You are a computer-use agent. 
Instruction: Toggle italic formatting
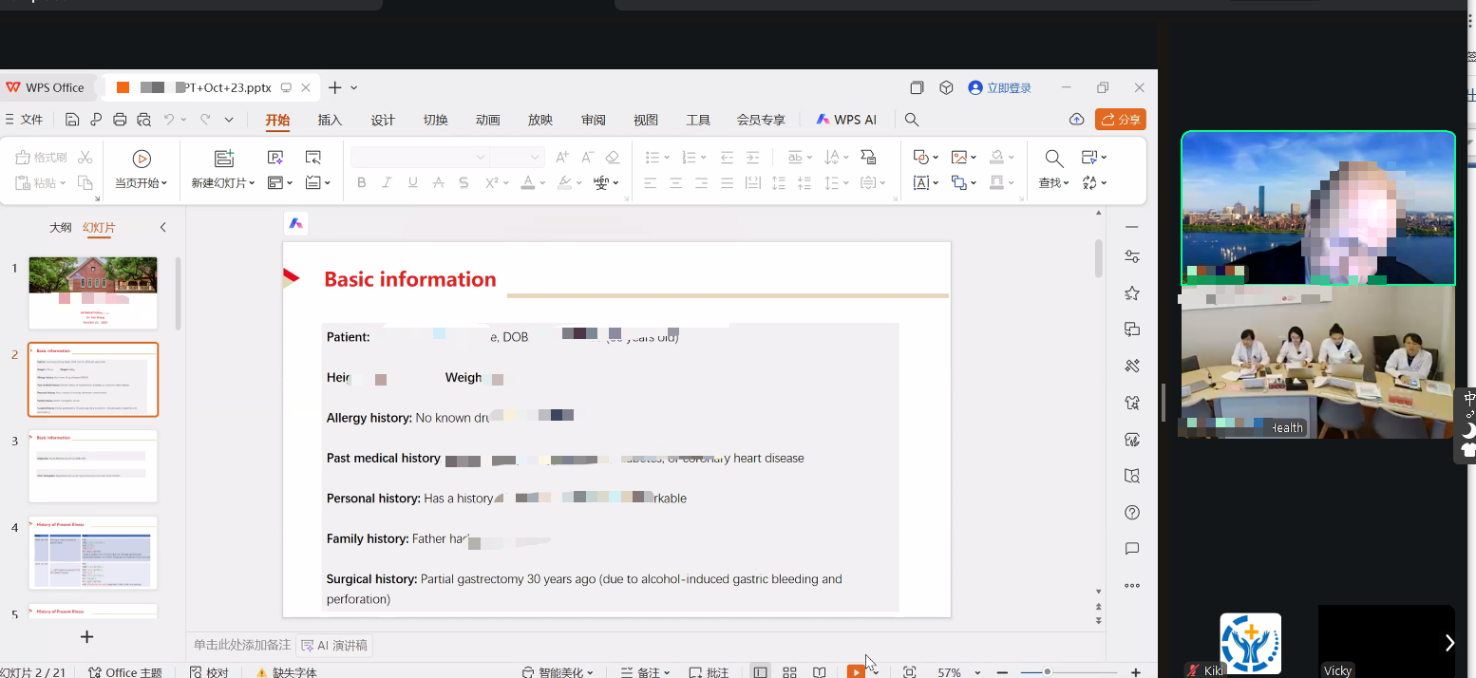[x=385, y=182]
